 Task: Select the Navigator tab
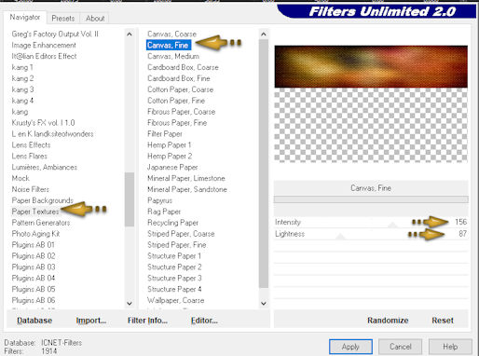pyautogui.click(x=25, y=17)
